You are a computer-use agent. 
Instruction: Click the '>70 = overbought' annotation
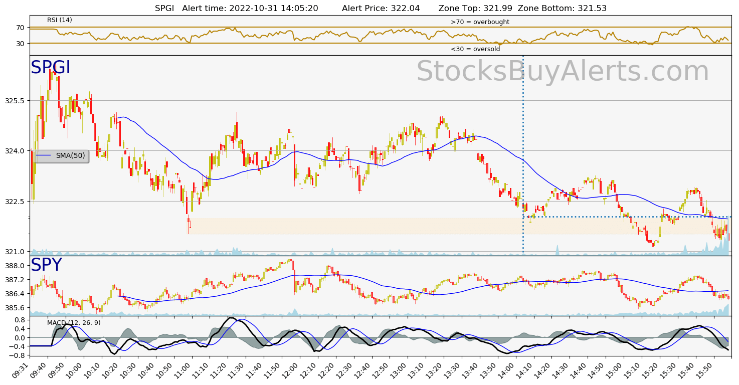(x=480, y=22)
